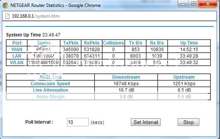Image resolution: width=220 pixels, height=139 pixels.
Task: Click LAN RxPkts value 684311
Action: coord(92,56)
